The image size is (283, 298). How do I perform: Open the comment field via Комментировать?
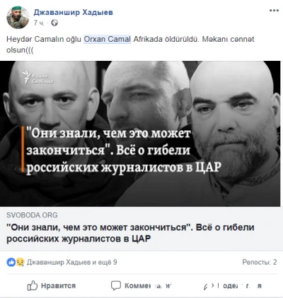click(141, 286)
